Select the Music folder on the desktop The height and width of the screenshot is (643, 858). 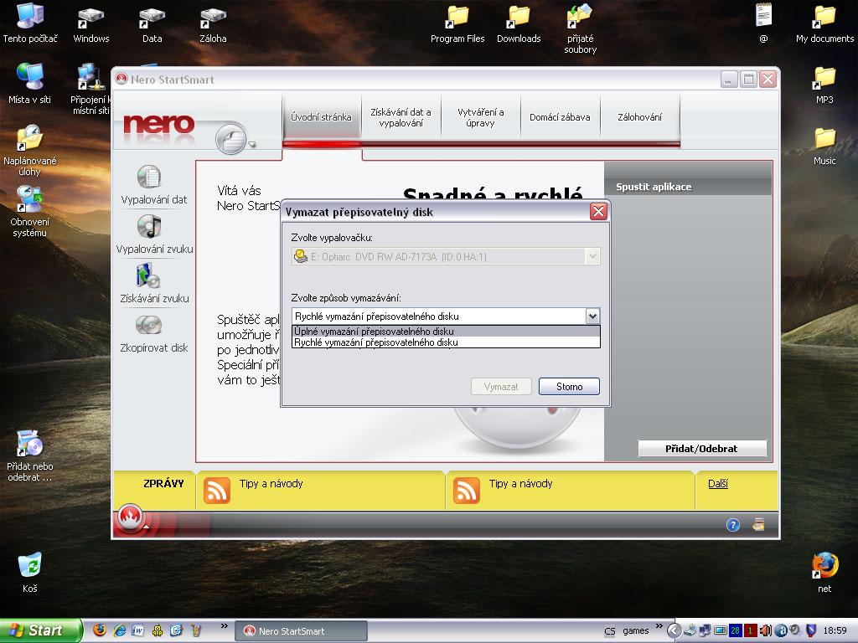(824, 147)
